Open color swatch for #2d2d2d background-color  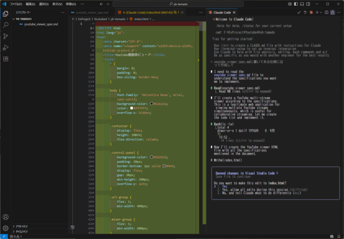tap(152, 157)
